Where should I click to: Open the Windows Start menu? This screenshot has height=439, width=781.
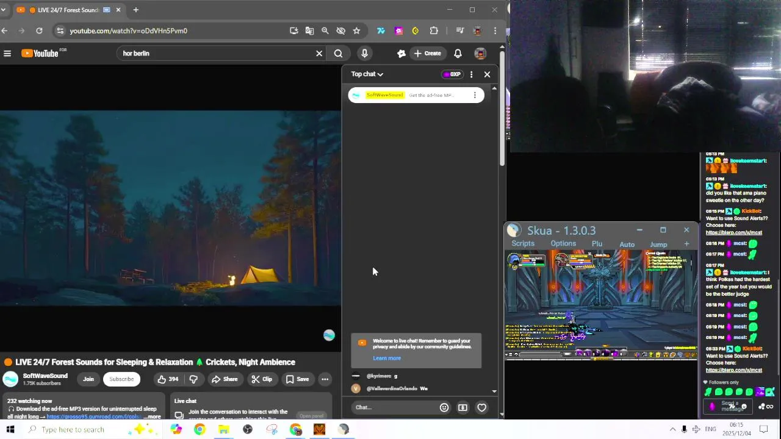click(x=10, y=429)
